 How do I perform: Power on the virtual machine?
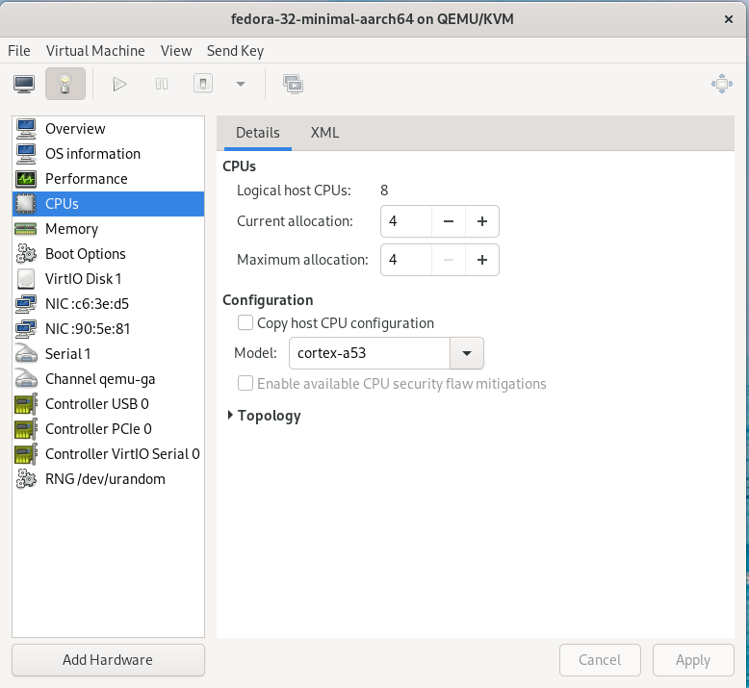point(119,84)
